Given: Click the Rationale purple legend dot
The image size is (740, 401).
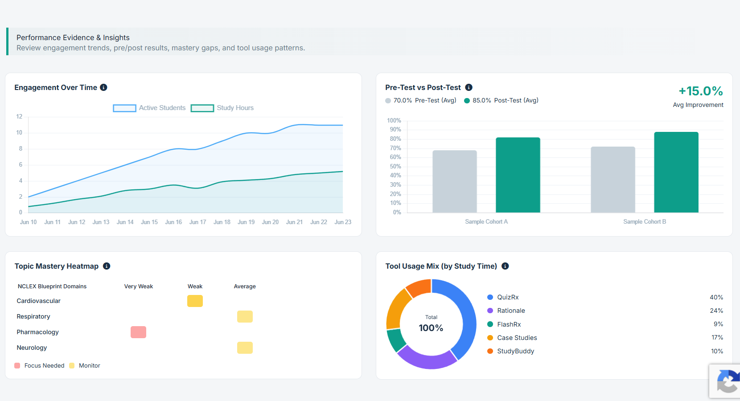Looking at the screenshot, I should (490, 311).
